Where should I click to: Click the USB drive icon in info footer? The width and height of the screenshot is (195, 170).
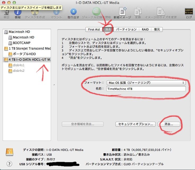point(10,152)
